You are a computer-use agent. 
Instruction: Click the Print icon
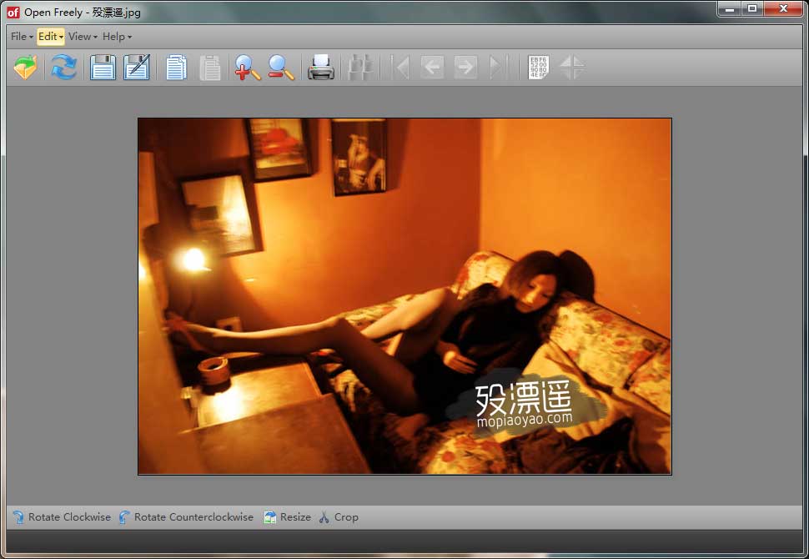tap(321, 67)
